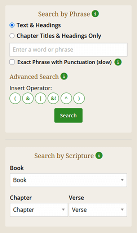Insert the ^ caret operator
Viewport: 137px width, 233px height.
click(x=66, y=98)
